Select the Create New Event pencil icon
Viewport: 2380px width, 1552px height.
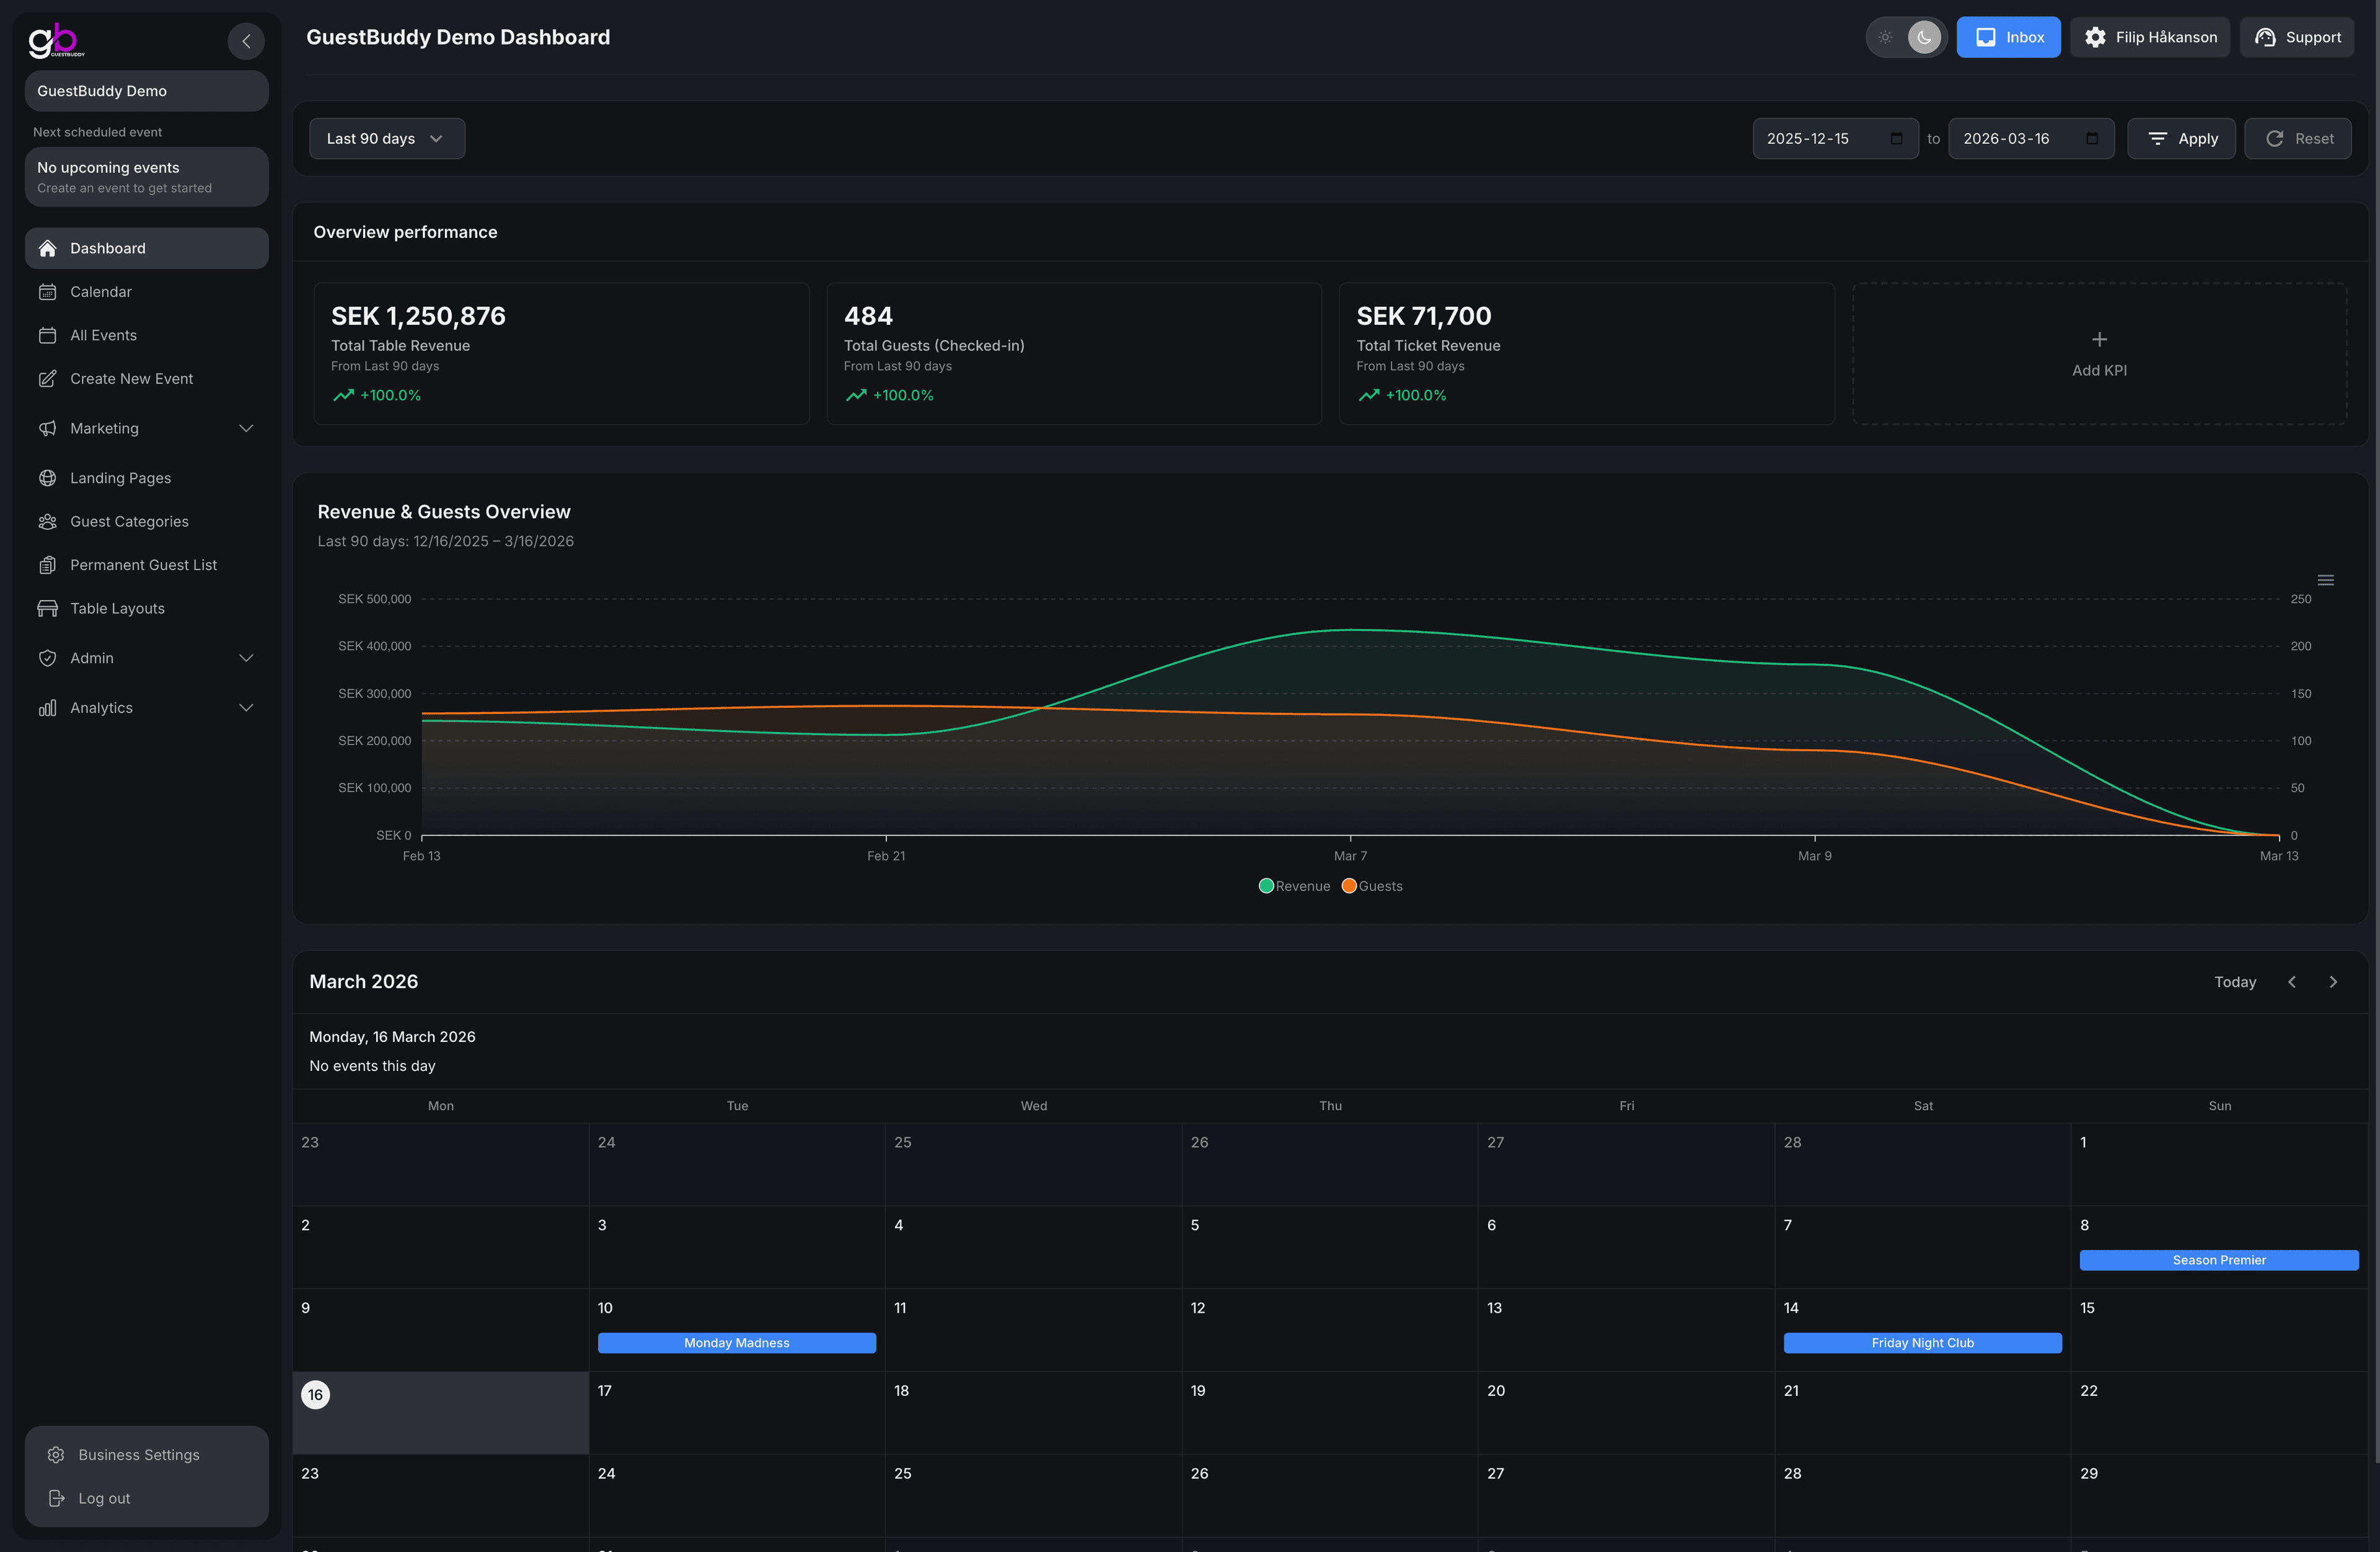click(48, 378)
